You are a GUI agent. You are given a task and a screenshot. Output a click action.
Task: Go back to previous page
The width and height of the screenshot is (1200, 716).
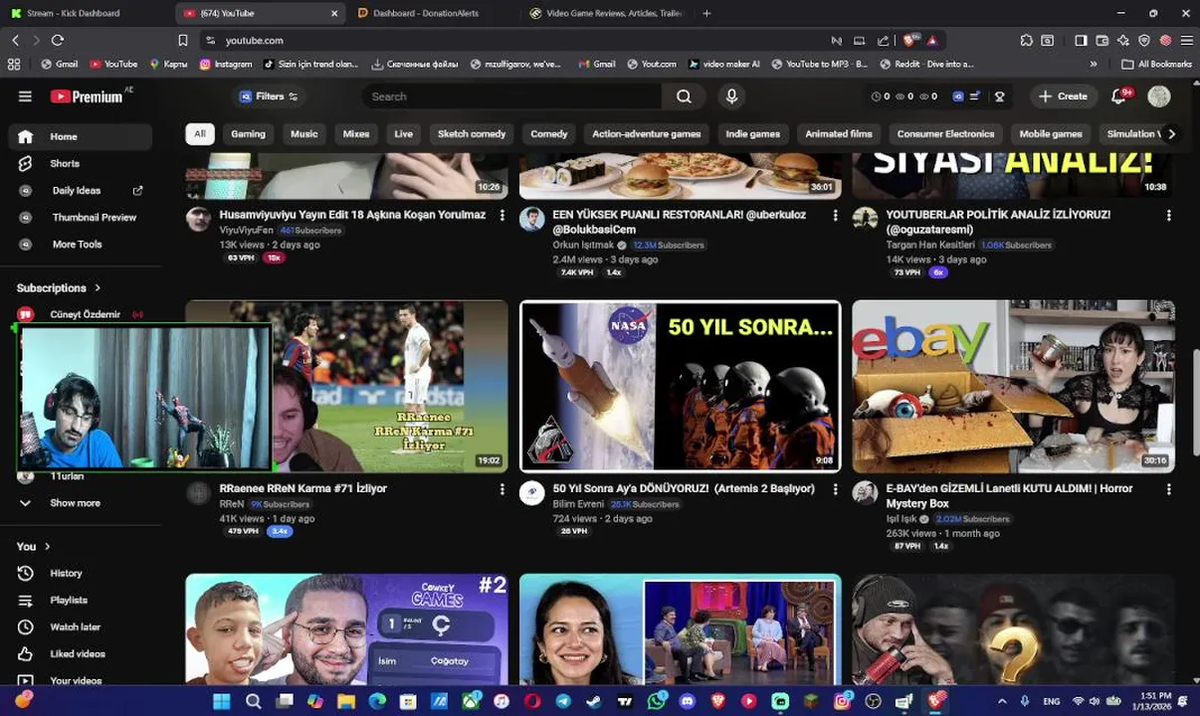(15, 41)
